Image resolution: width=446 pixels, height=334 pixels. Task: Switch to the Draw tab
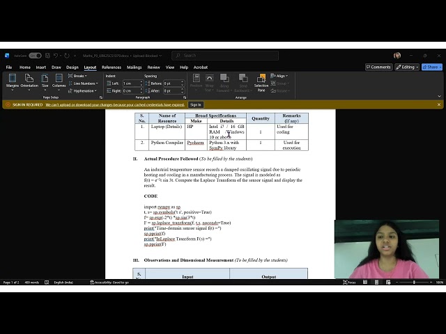[x=56, y=67]
